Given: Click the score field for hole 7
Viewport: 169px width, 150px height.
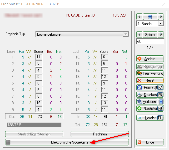Looking at the screenshot, I should 39,96.
